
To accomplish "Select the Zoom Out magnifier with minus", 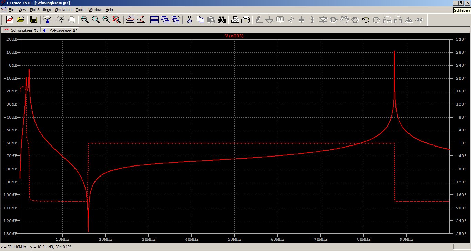I will click(x=106, y=20).
